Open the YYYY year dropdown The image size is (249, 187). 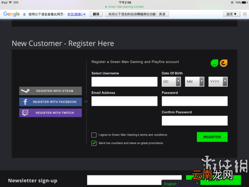tap(218, 82)
